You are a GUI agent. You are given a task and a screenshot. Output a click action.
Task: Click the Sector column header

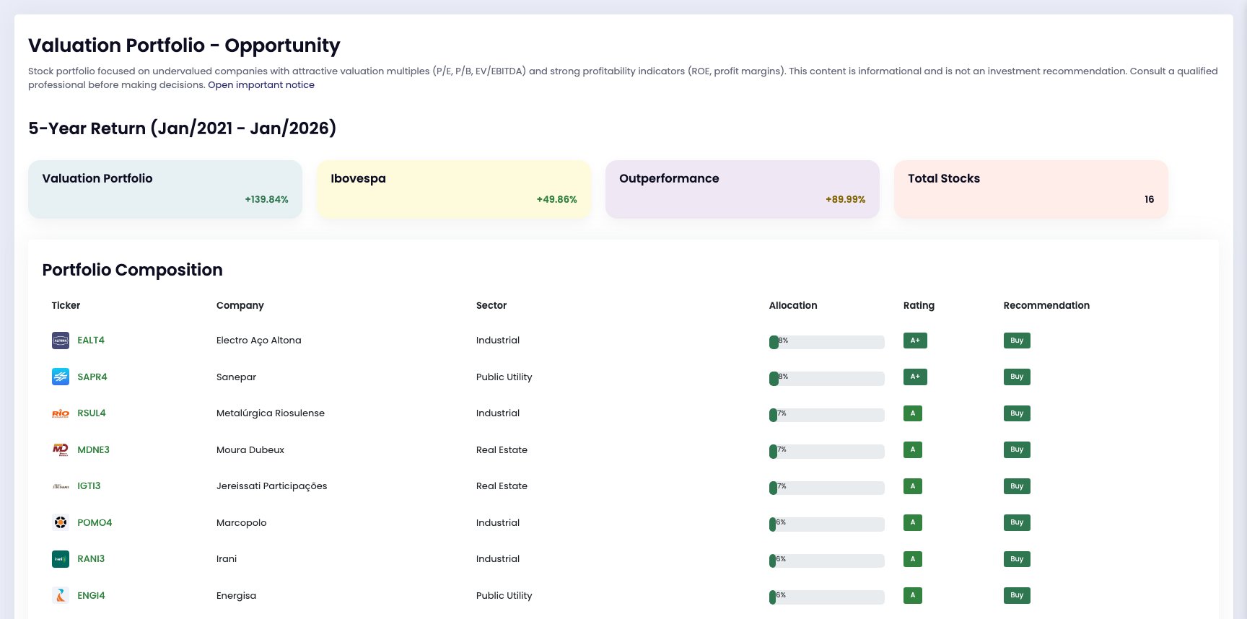coord(491,305)
